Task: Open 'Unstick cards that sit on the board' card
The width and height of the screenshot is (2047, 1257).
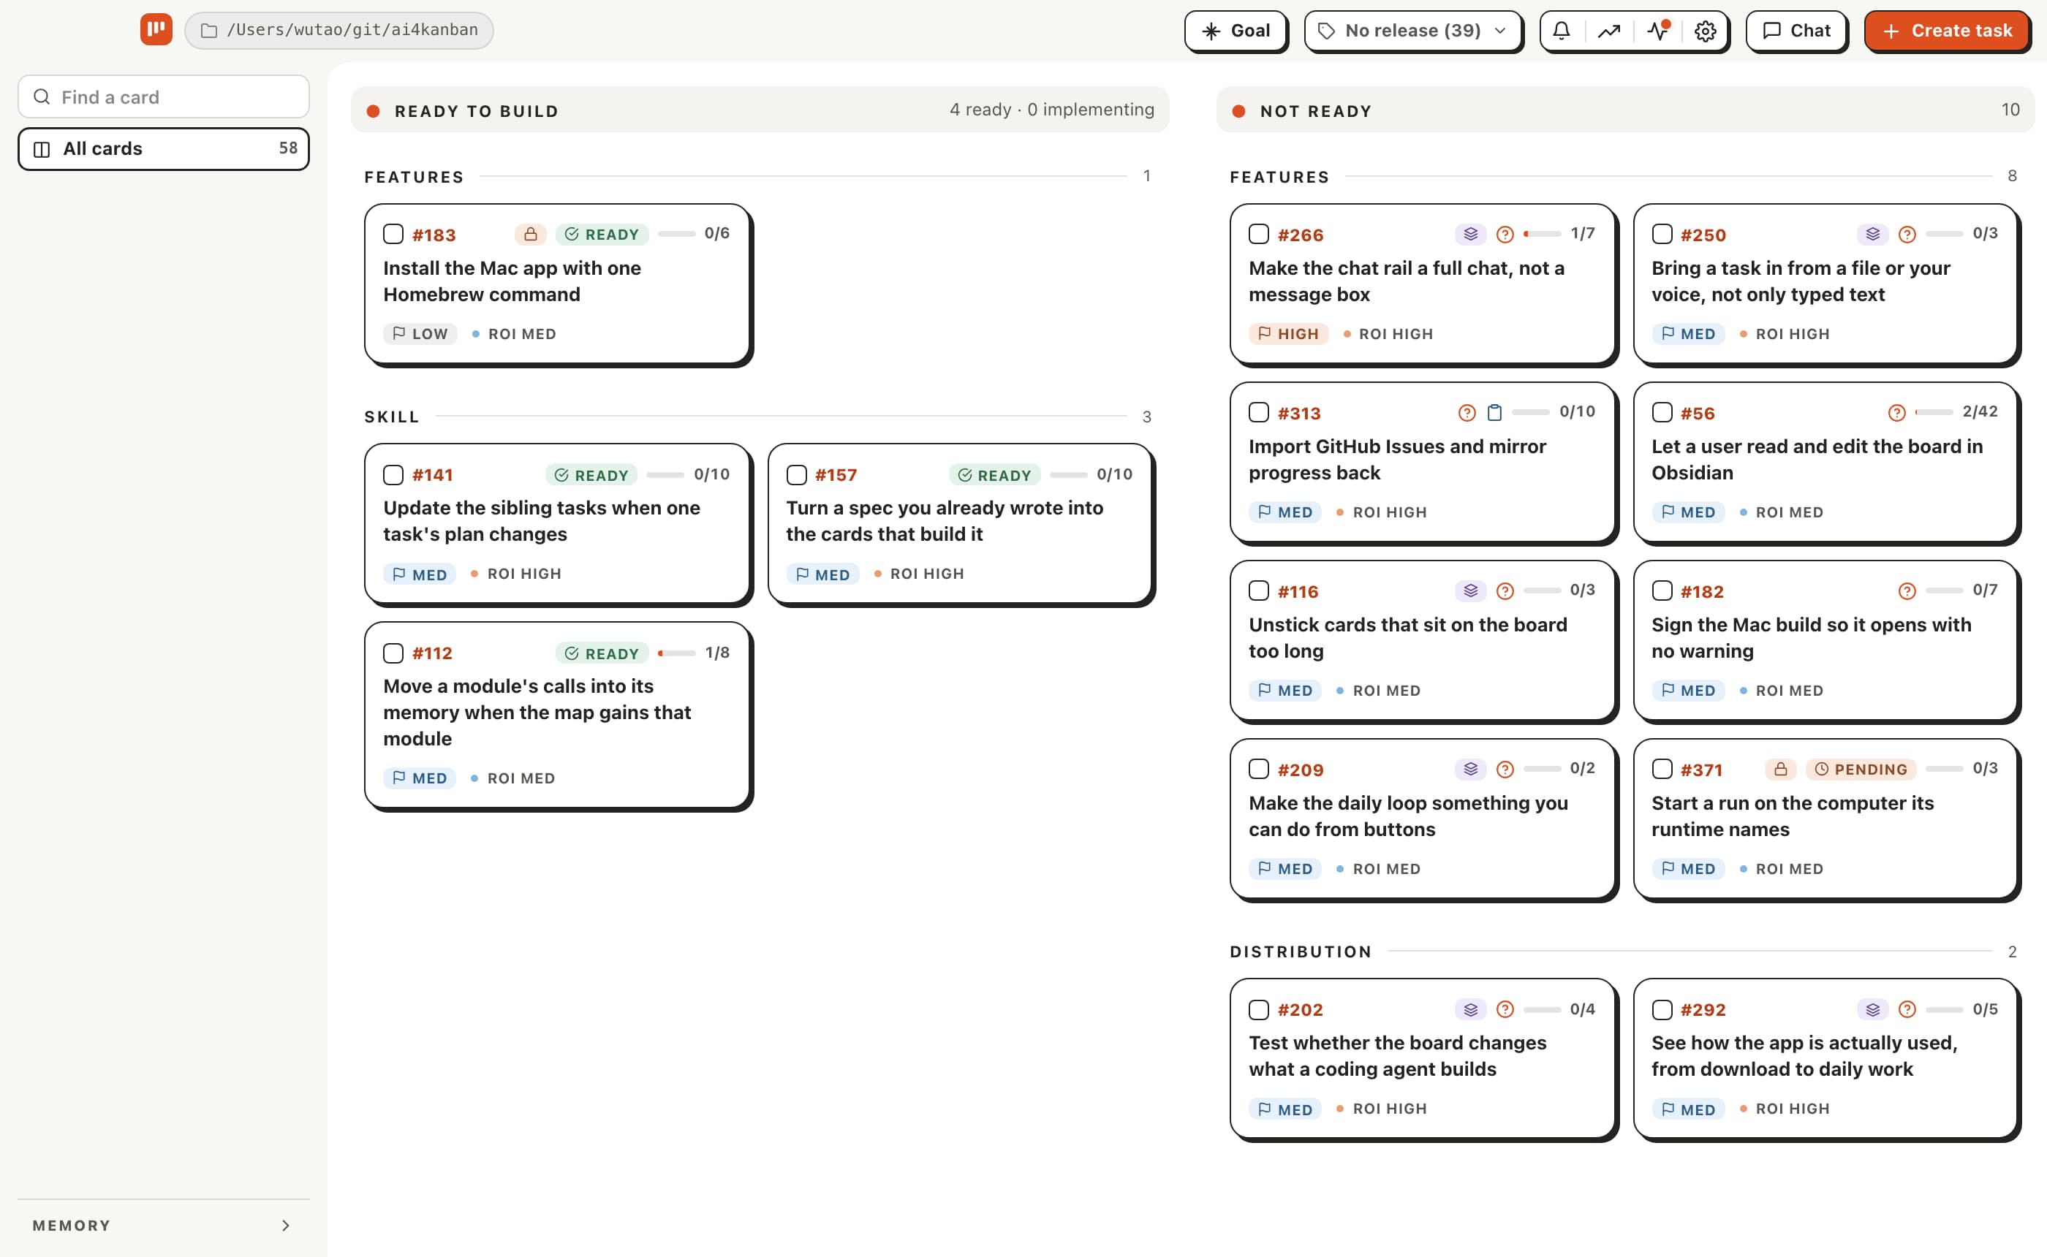Action: tap(1407, 638)
